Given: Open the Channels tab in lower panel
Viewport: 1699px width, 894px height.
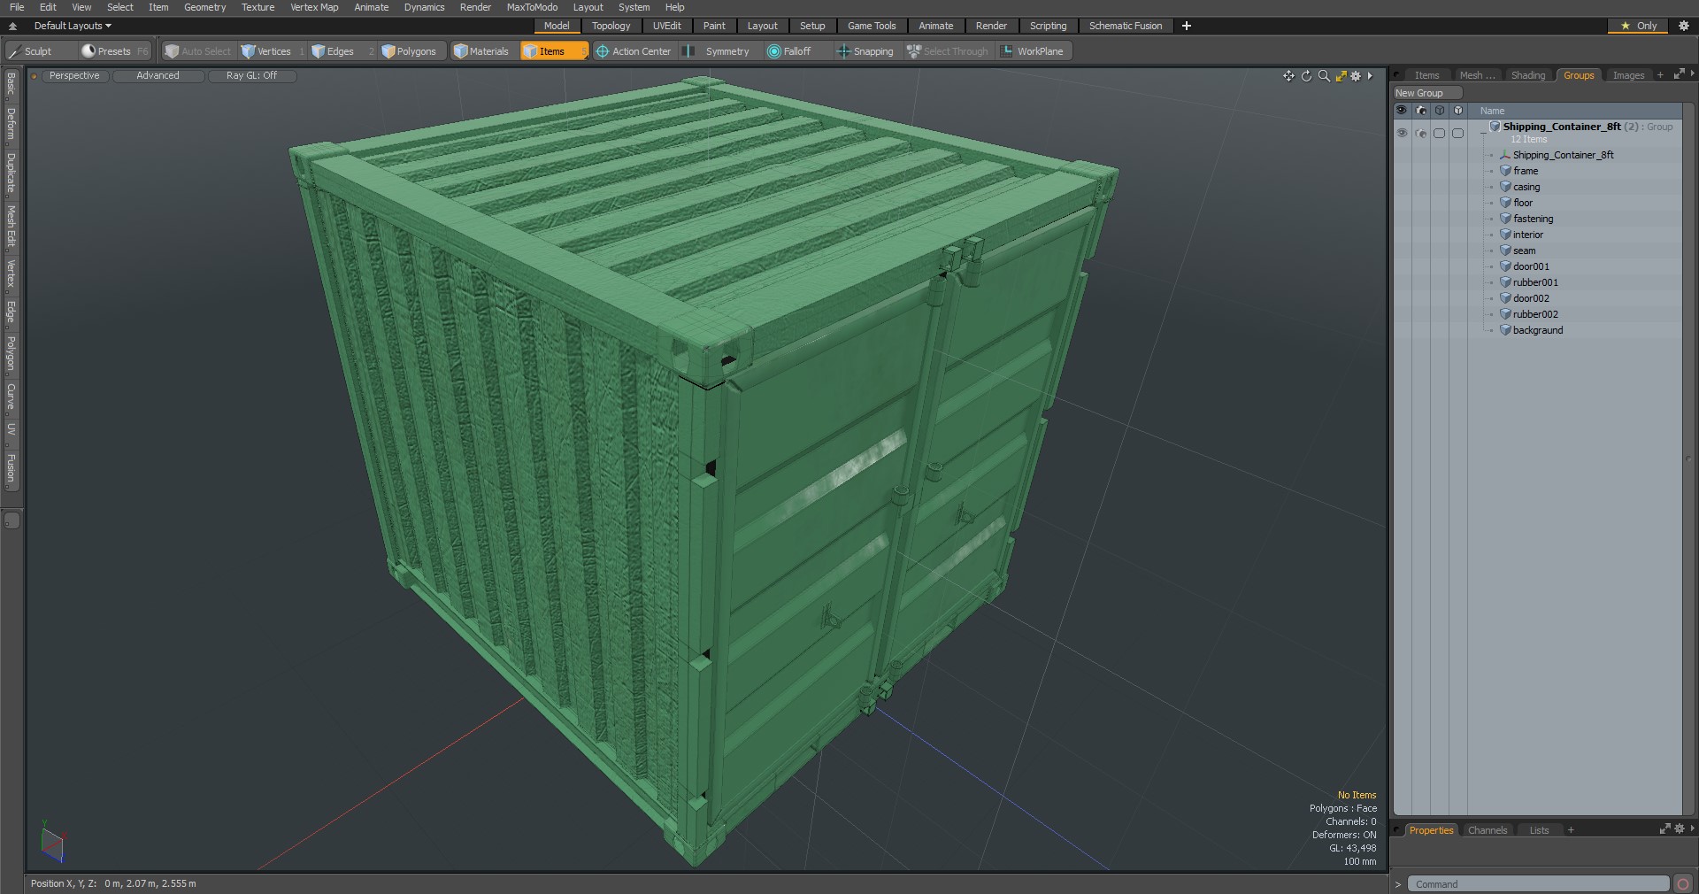Looking at the screenshot, I should pyautogui.click(x=1488, y=830).
